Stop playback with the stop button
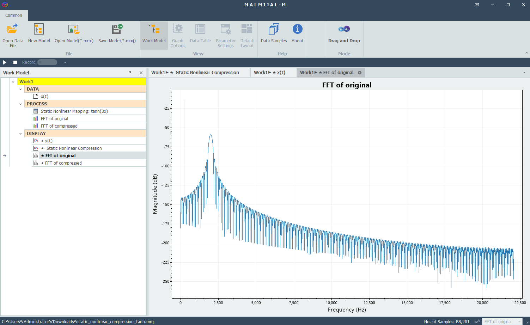The height and width of the screenshot is (325, 530). (15, 62)
